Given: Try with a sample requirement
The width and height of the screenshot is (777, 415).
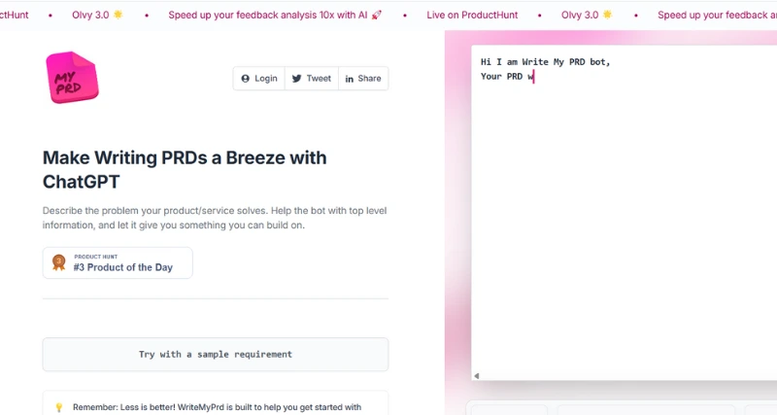Looking at the screenshot, I should click(215, 355).
